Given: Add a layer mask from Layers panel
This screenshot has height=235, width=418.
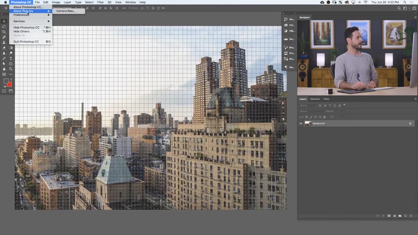Looking at the screenshot, I should 389,216.
